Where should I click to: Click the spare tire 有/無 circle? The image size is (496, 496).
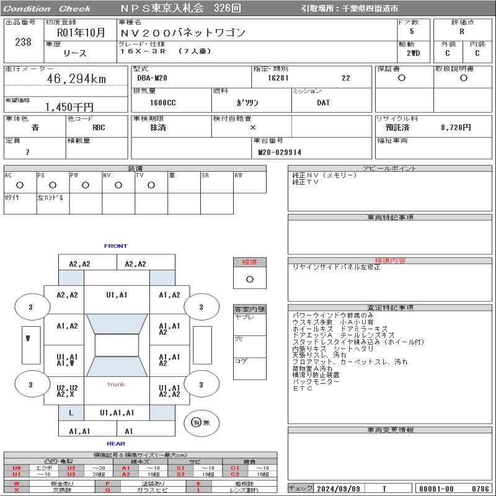tap(197, 422)
